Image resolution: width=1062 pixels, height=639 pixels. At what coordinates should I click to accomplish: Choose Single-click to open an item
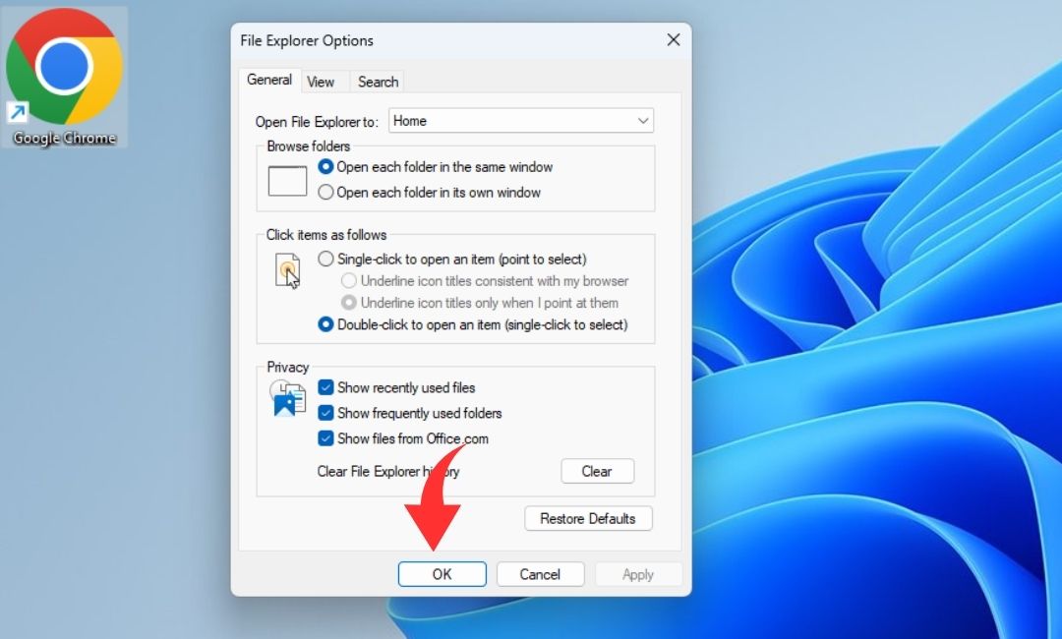(x=326, y=260)
